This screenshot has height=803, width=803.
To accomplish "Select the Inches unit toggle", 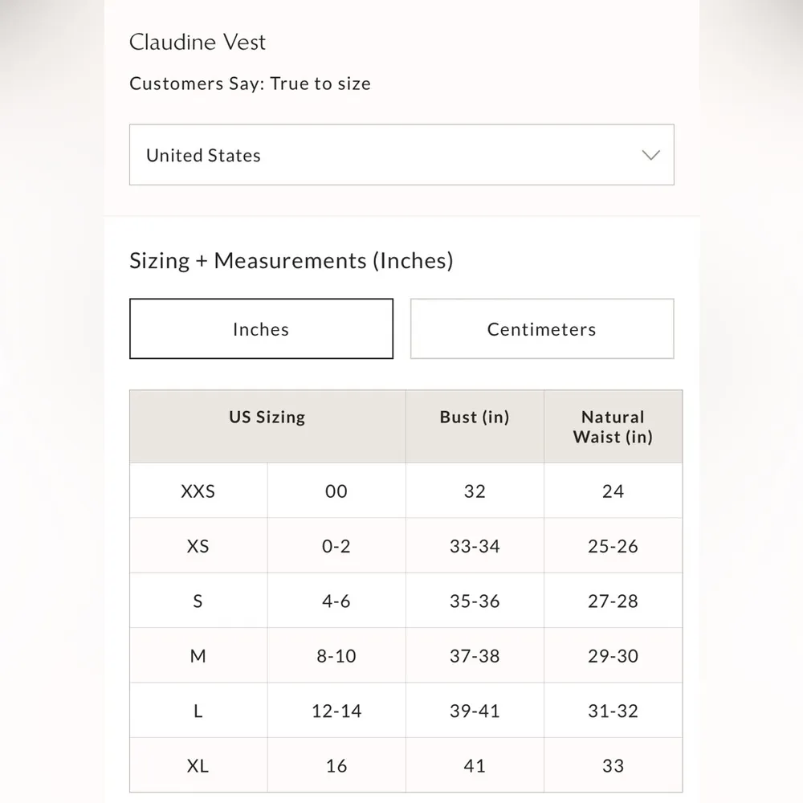I will point(261,329).
